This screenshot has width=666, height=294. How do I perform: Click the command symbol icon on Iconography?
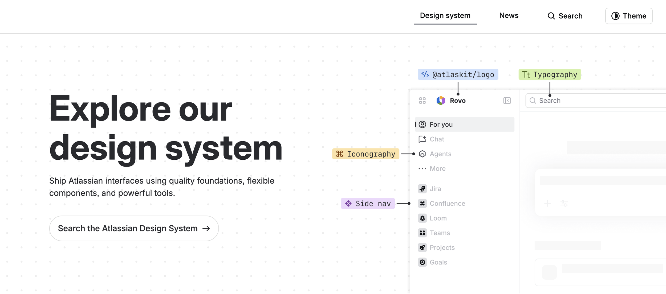(x=339, y=154)
